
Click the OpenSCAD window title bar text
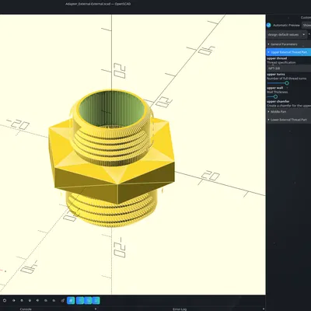(98, 4)
